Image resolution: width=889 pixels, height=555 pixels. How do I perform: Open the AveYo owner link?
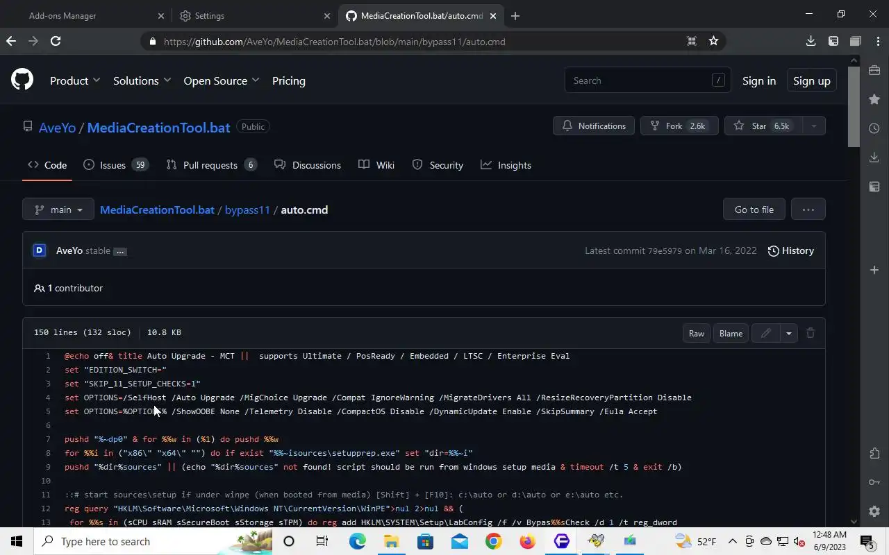pyautogui.click(x=57, y=127)
